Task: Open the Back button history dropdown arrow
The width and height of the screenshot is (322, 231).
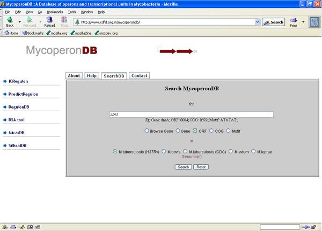Action: click(x=19, y=22)
